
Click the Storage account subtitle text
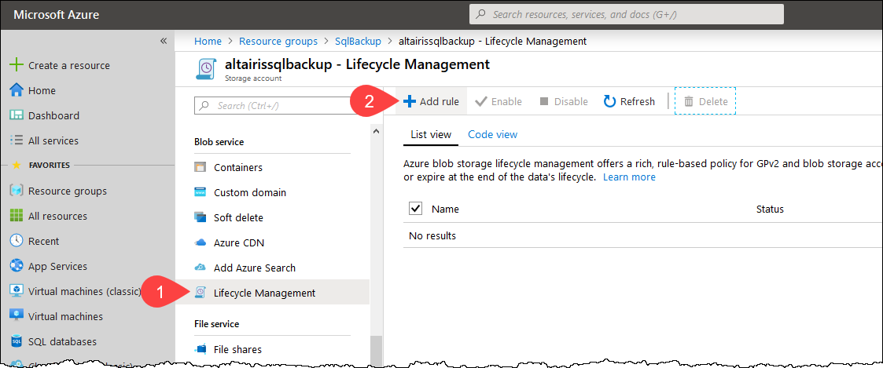(x=253, y=78)
